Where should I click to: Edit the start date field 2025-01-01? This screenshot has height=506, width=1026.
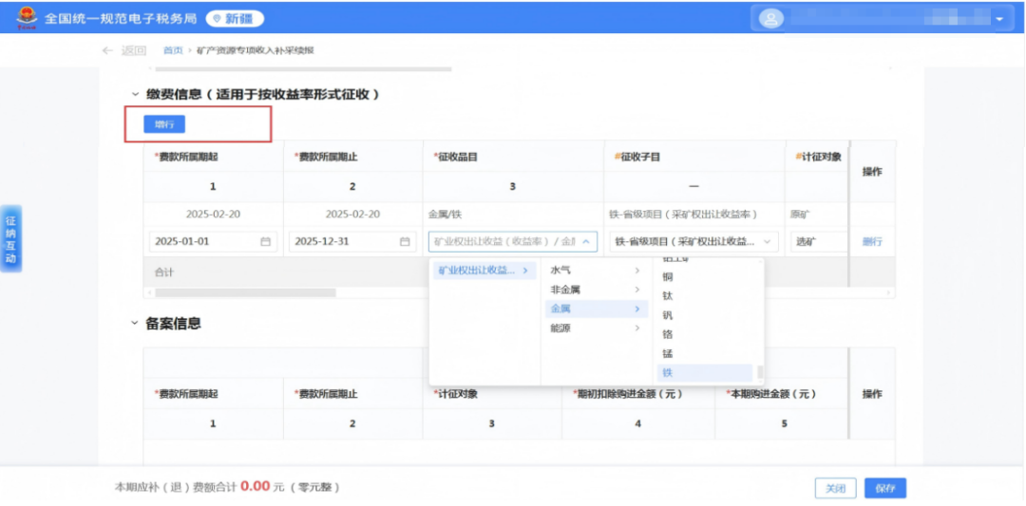(214, 242)
